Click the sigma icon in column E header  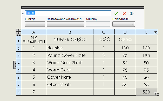[x=155, y=33]
